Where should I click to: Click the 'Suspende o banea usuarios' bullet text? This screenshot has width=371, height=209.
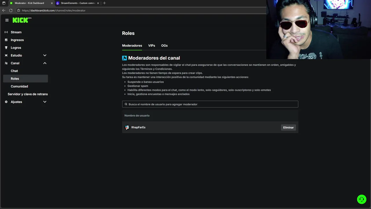coord(146,82)
